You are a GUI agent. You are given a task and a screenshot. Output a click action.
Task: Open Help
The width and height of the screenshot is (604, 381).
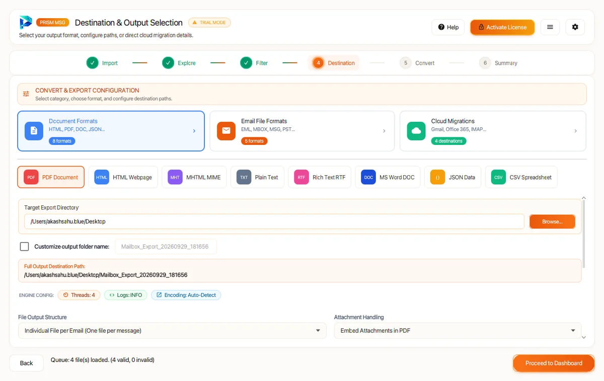pos(448,27)
